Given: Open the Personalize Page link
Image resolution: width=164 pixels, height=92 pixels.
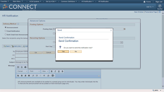Looking at the screenshot, I should [x=151, y=12].
